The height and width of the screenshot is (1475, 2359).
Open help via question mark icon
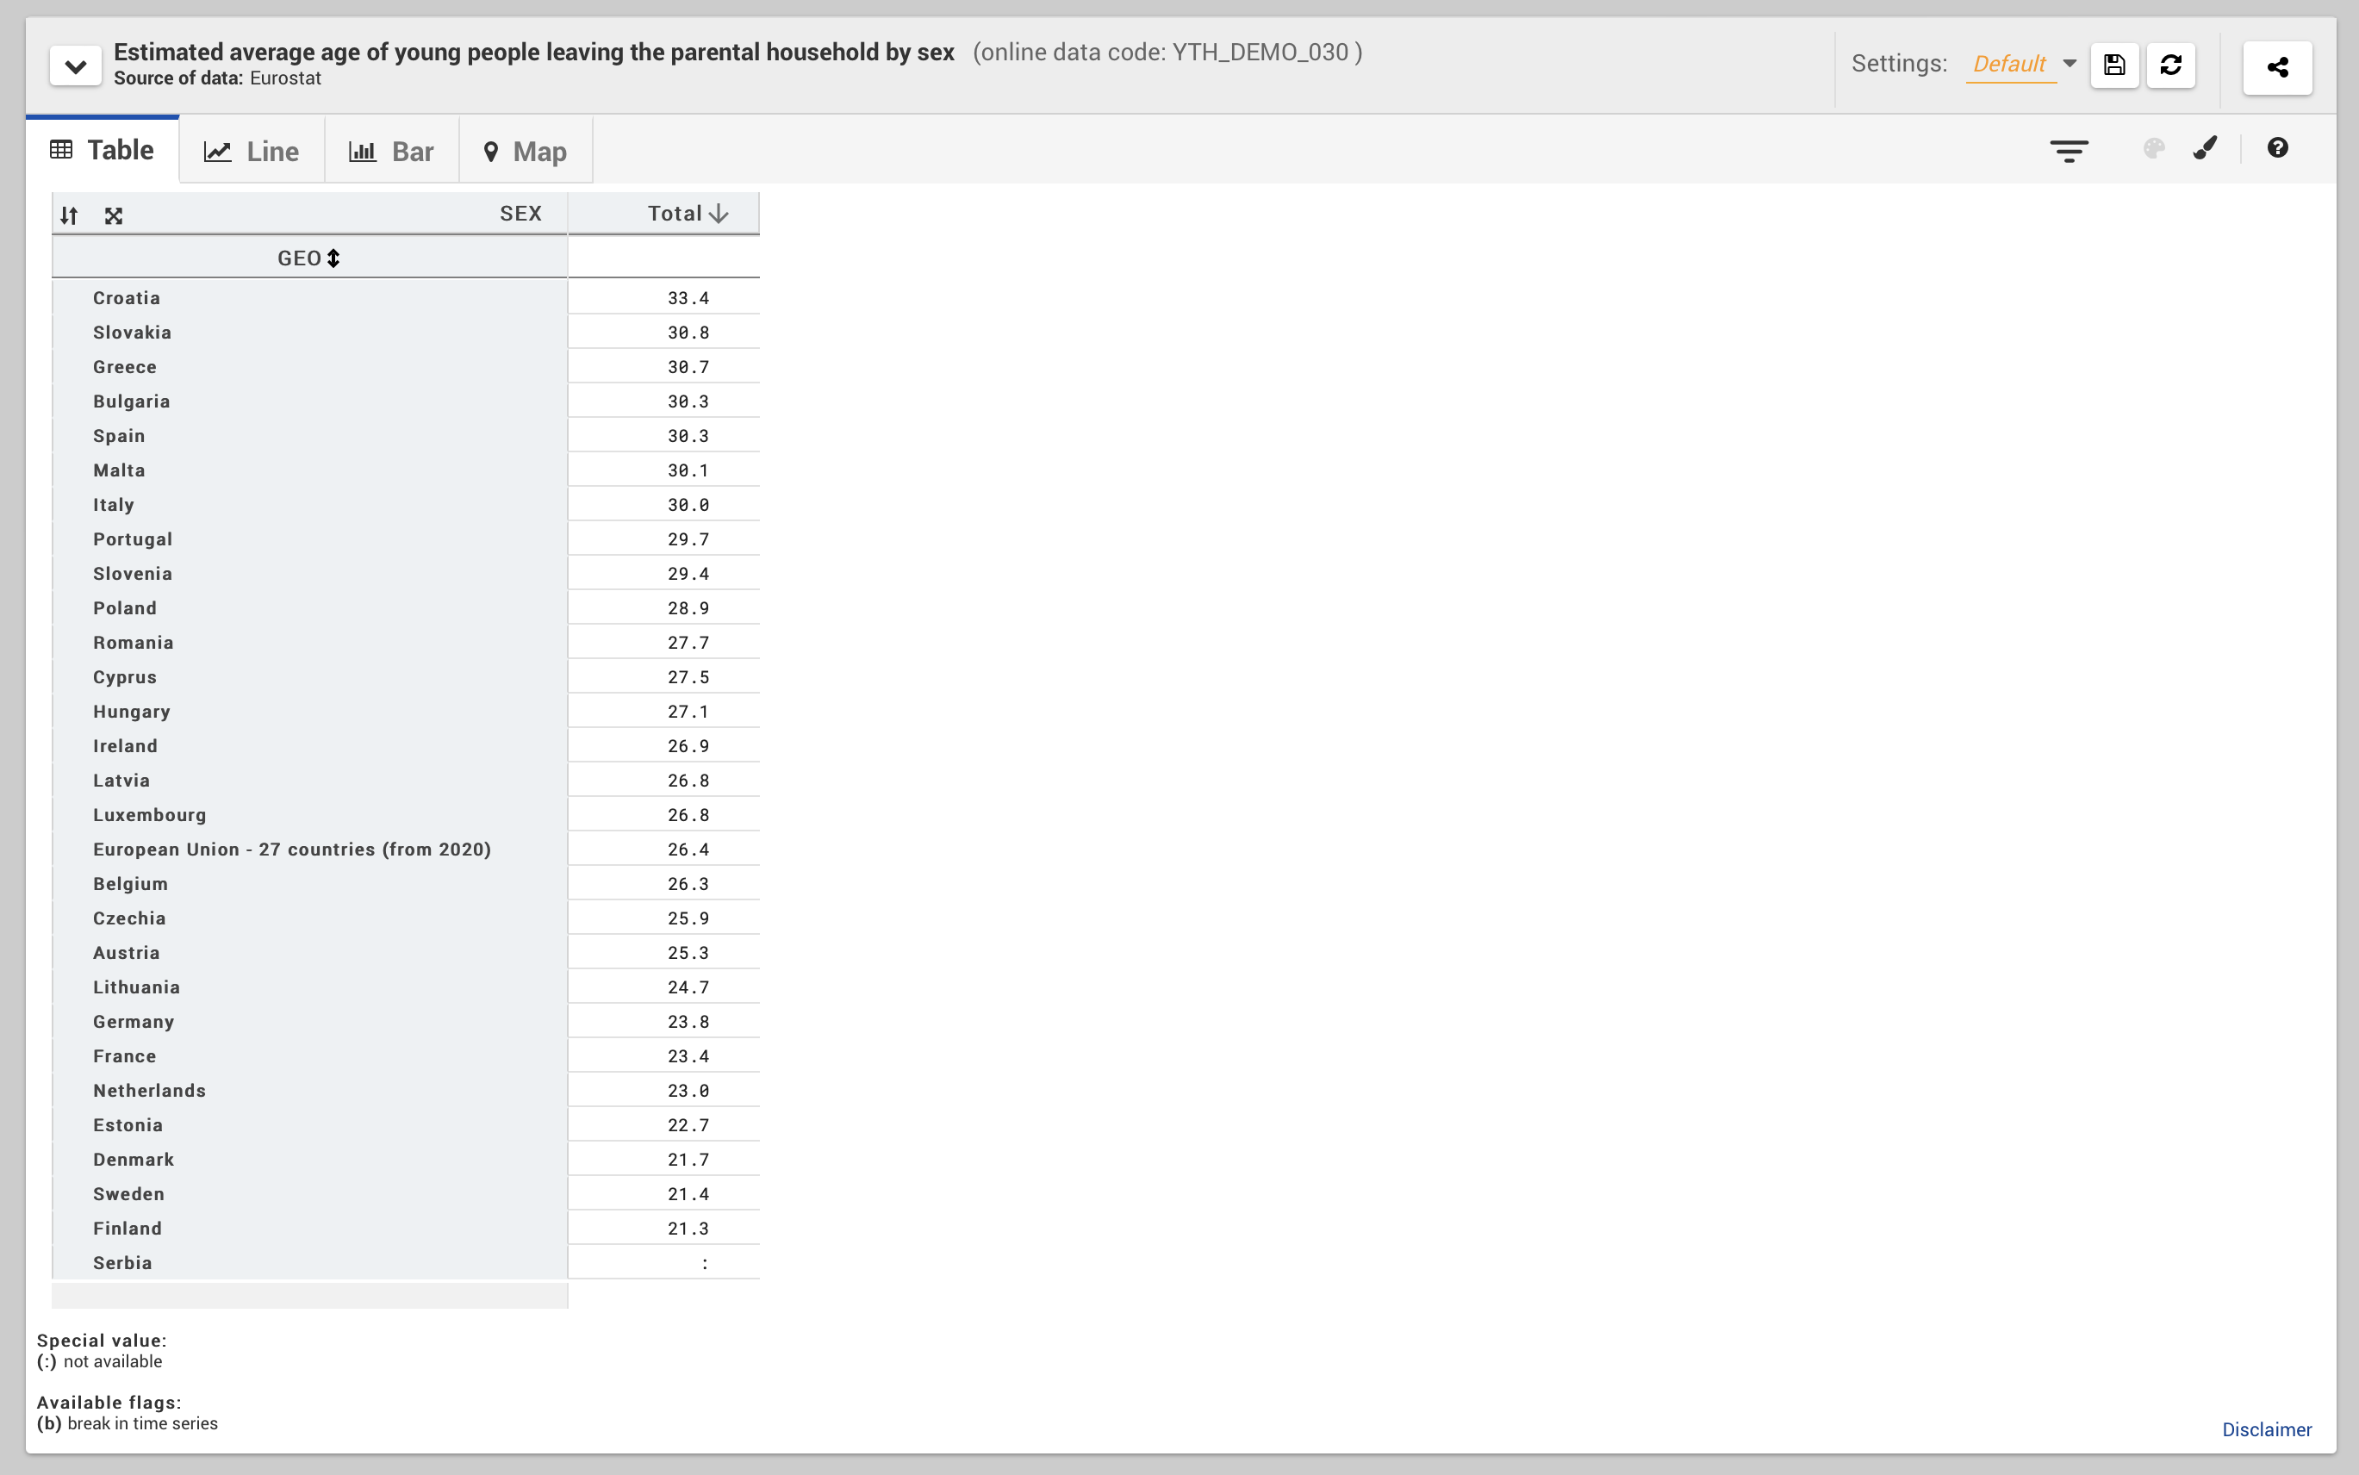(2277, 147)
